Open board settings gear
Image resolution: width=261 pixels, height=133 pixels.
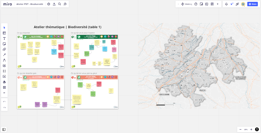tap(48, 4)
